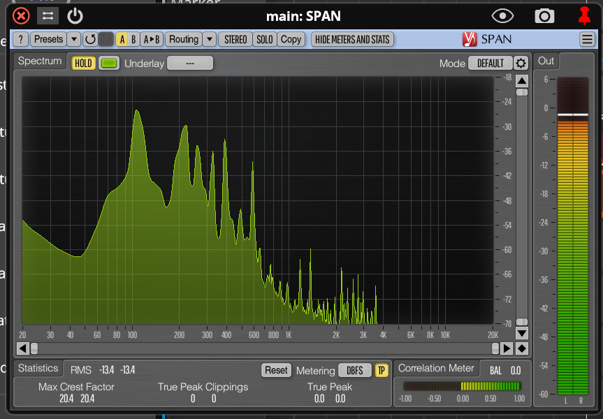Viewport: 603px width, 419px height.
Task: Close the SPAN plugin window
Action: click(21, 16)
